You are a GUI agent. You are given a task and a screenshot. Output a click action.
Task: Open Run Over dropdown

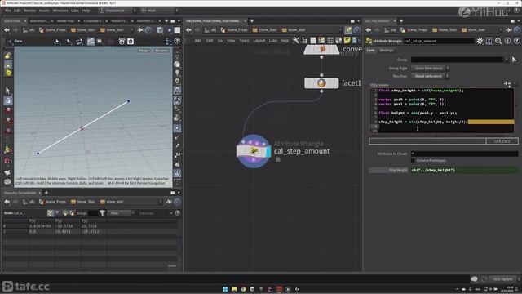click(430, 76)
